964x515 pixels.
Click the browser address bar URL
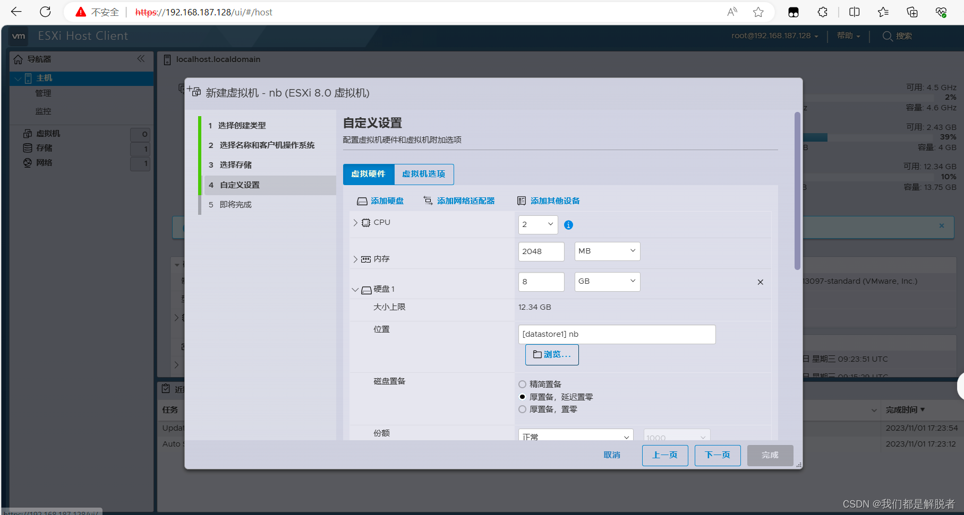point(204,12)
